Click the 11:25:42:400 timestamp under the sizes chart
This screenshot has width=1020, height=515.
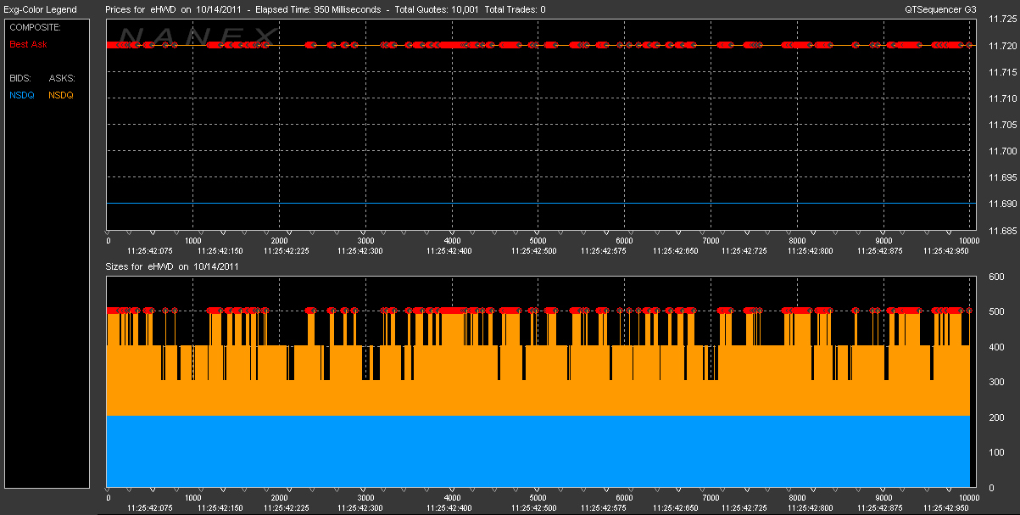coord(449,507)
